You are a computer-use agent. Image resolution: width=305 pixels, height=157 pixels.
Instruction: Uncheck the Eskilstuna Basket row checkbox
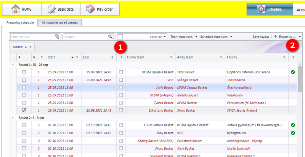pyautogui.click(x=24, y=110)
